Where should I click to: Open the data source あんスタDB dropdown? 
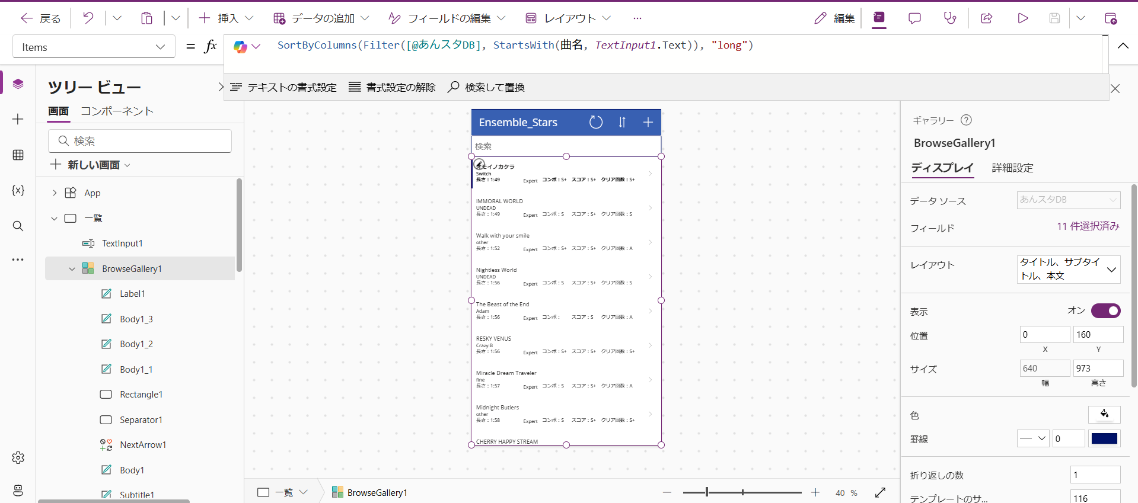[1069, 200]
